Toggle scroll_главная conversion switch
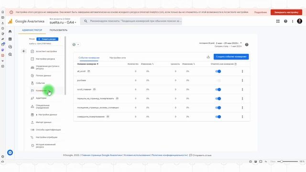 click(x=218, y=89)
